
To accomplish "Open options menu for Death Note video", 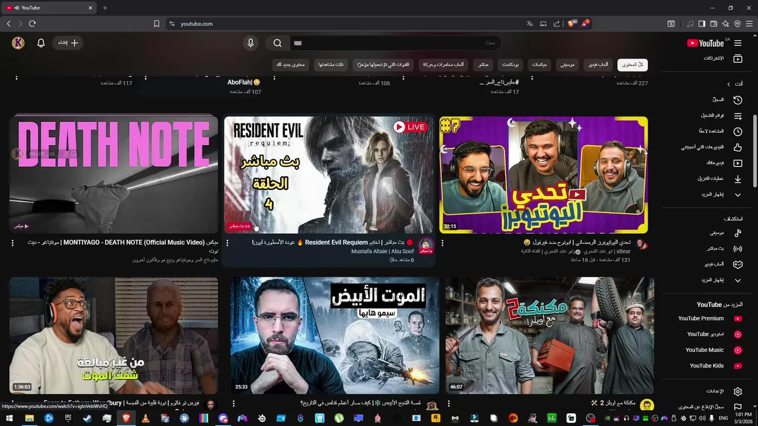I will point(12,243).
